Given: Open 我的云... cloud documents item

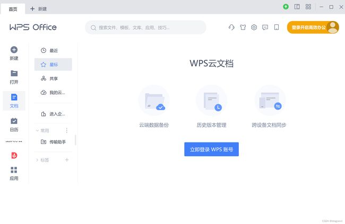Looking at the screenshot, I should pyautogui.click(x=53, y=93).
